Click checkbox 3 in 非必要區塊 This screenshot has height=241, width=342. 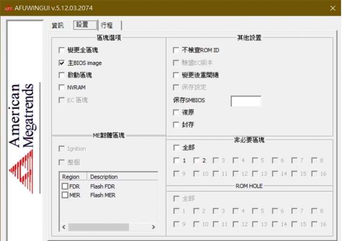point(216,161)
